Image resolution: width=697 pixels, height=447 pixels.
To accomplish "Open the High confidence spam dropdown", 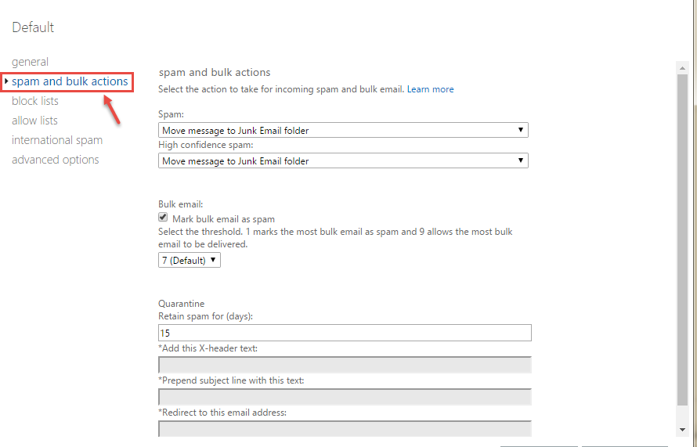I will pos(343,160).
